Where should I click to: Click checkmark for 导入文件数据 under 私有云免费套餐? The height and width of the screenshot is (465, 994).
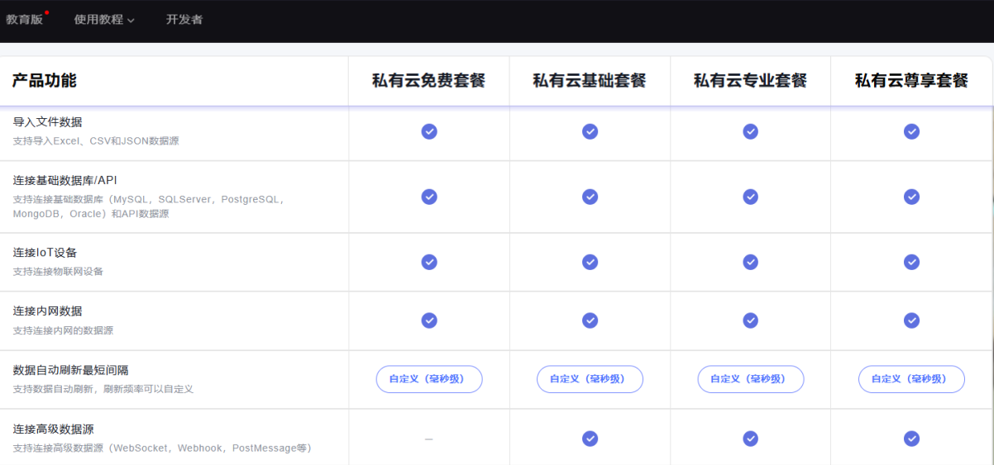[429, 131]
